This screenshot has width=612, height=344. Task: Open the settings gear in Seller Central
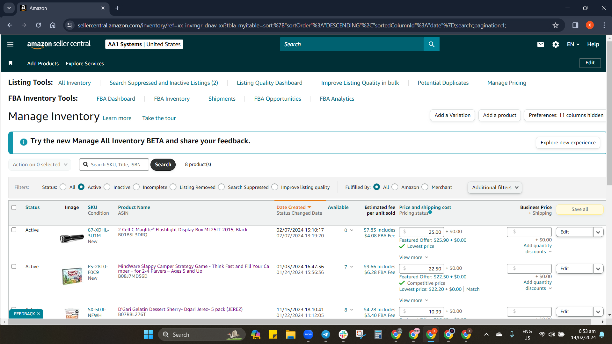[556, 44]
